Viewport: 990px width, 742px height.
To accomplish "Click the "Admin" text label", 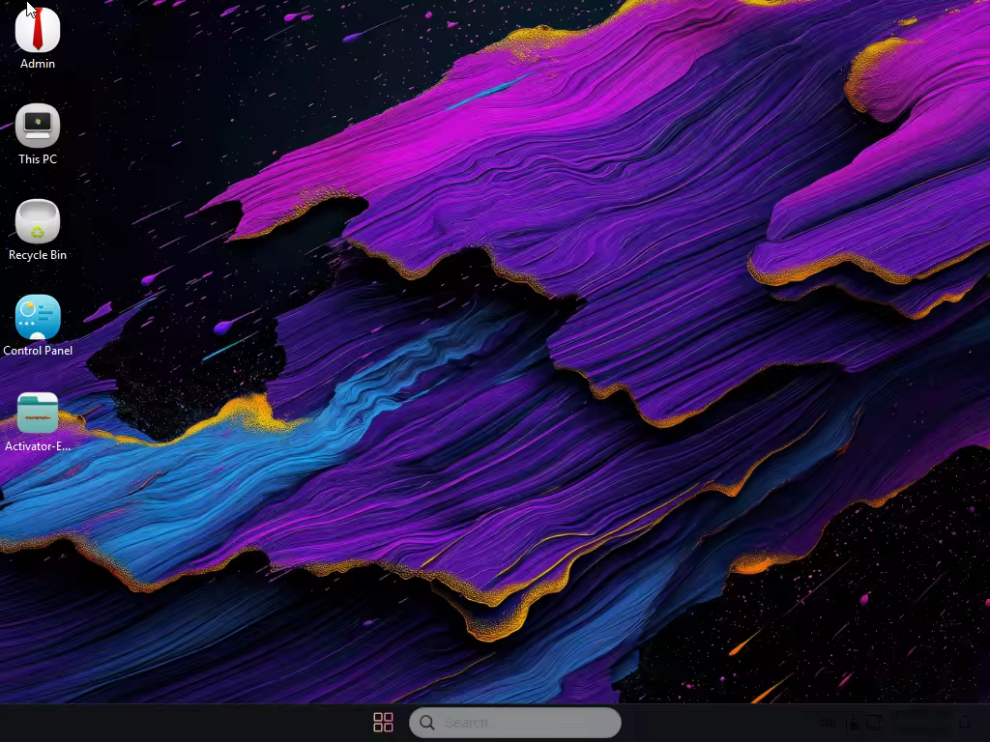I will [x=38, y=64].
